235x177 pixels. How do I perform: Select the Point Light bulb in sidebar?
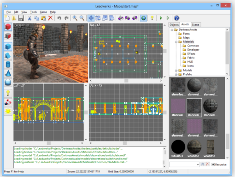click(8, 93)
